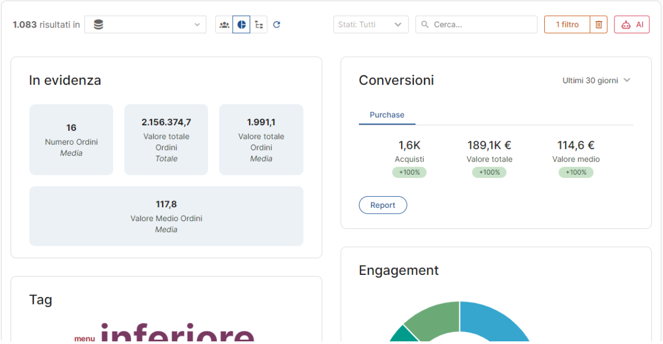Click the 'Numero Ordini' highlight card
663x344 pixels.
pos(71,140)
